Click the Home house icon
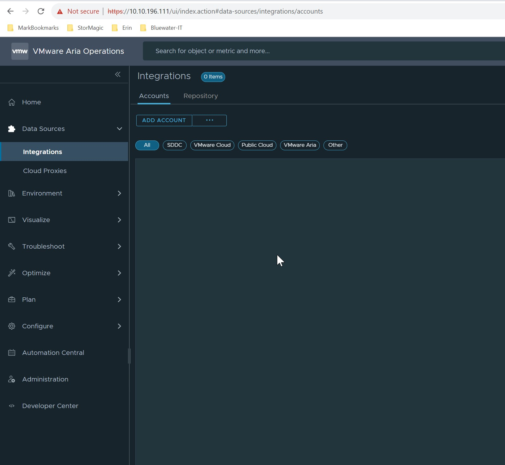Screen dimensions: 505x465 12,102
